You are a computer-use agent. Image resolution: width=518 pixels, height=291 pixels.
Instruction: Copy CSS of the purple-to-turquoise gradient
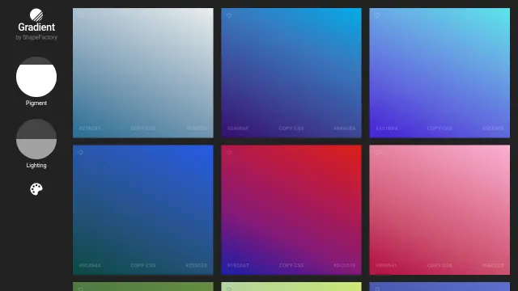tap(439, 129)
